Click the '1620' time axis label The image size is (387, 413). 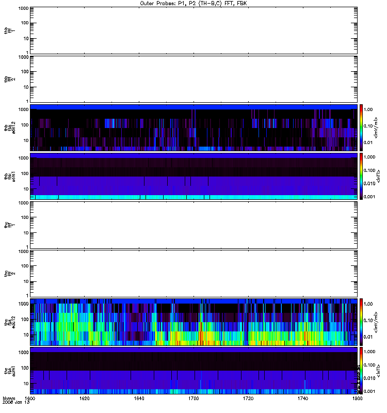(84, 399)
